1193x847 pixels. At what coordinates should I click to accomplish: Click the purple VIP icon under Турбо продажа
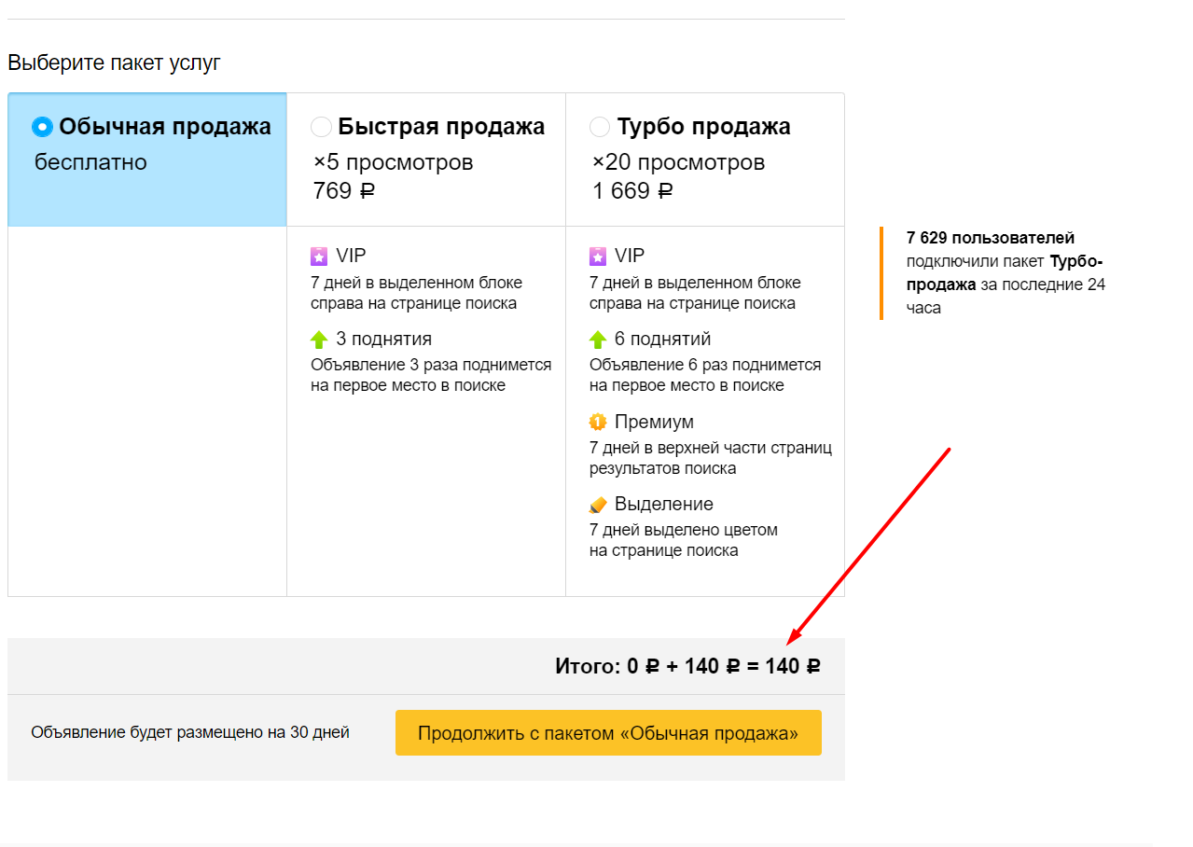coord(598,256)
